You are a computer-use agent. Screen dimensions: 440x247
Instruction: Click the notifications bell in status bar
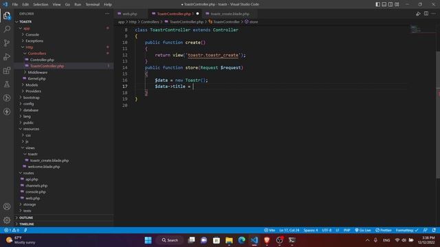coord(434,231)
